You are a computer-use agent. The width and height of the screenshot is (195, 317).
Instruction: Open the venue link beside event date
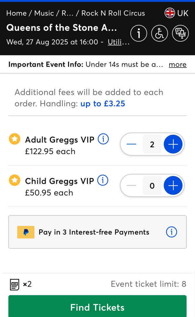[x=118, y=42]
